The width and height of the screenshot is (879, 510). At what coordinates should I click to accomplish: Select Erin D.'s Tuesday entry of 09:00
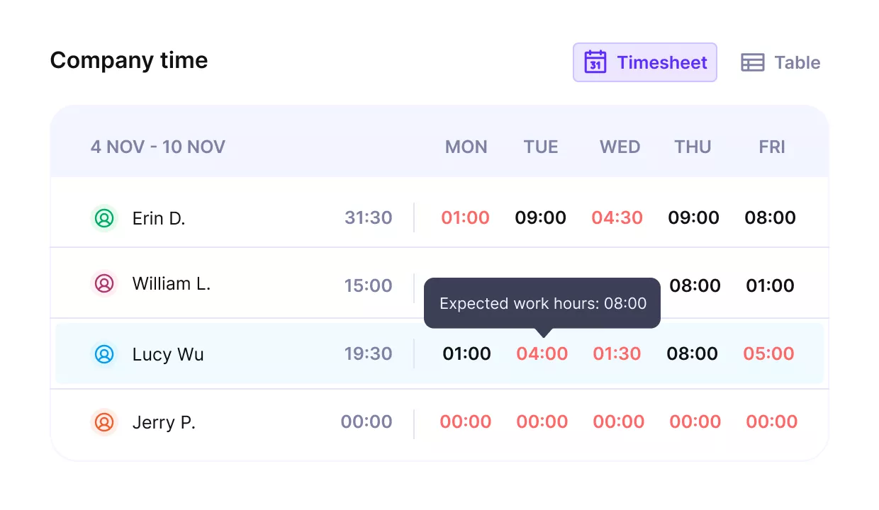pyautogui.click(x=541, y=218)
